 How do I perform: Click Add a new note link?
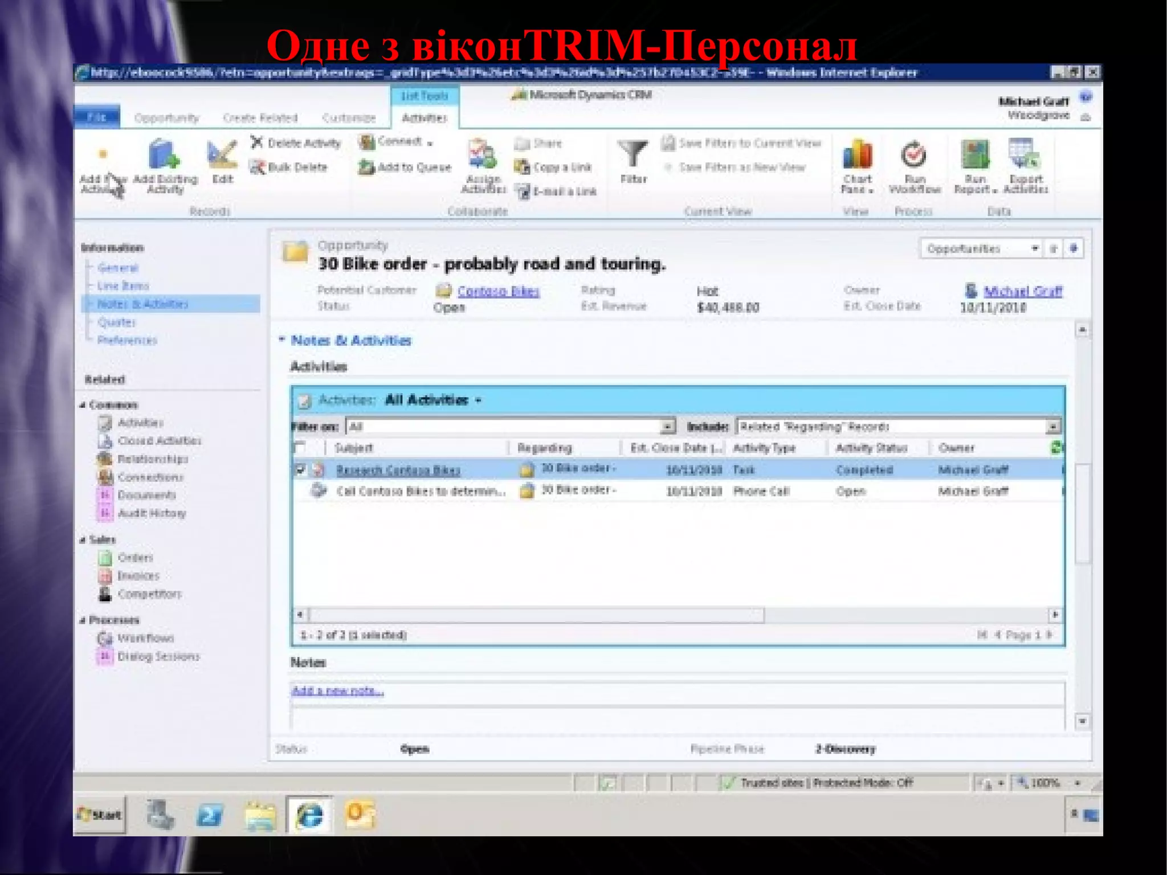point(337,691)
